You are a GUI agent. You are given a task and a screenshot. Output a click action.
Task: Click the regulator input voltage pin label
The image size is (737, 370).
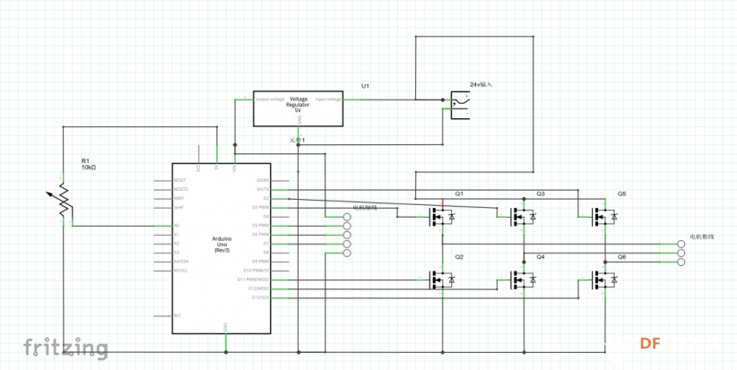click(328, 99)
